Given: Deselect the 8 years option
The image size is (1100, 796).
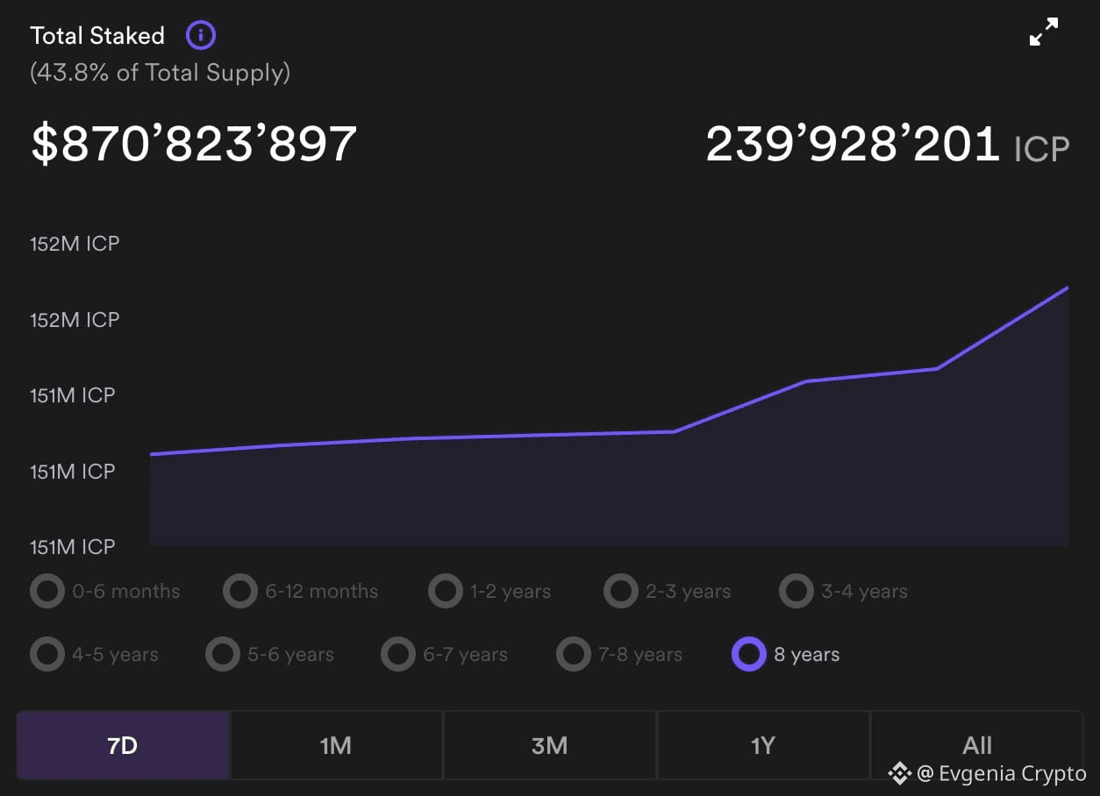Looking at the screenshot, I should (749, 654).
